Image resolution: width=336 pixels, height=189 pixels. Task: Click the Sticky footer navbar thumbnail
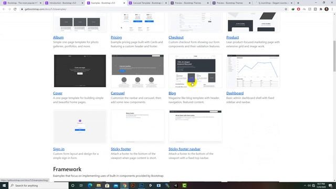[x=195, y=127]
